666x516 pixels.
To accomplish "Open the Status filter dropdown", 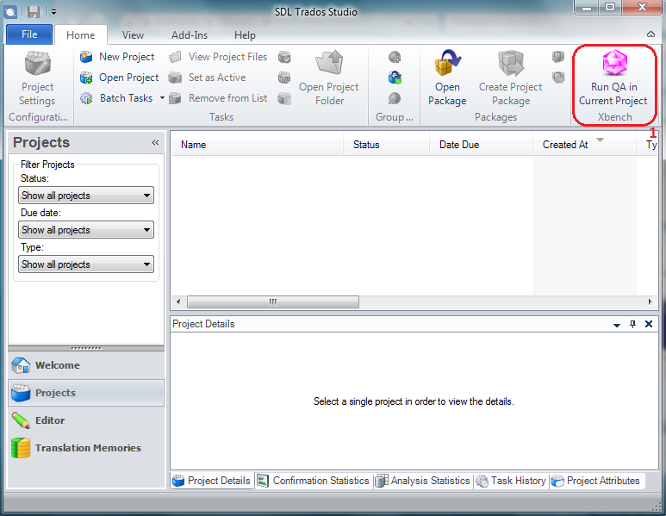I will tap(86, 196).
